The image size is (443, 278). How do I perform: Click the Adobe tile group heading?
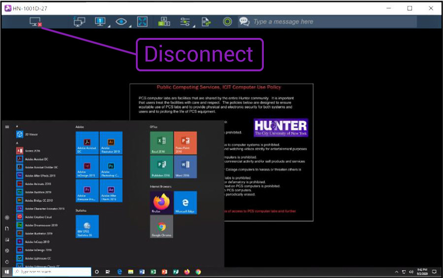pyautogui.click(x=80, y=127)
